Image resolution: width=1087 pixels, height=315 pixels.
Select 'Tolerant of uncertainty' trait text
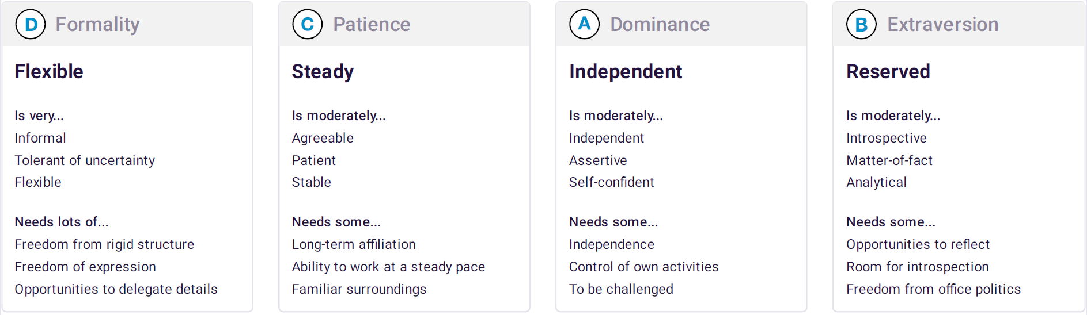(x=85, y=160)
